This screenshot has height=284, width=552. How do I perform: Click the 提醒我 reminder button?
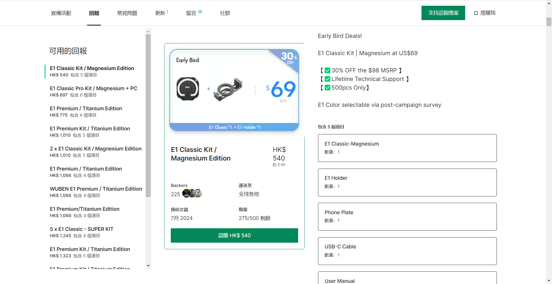point(485,13)
